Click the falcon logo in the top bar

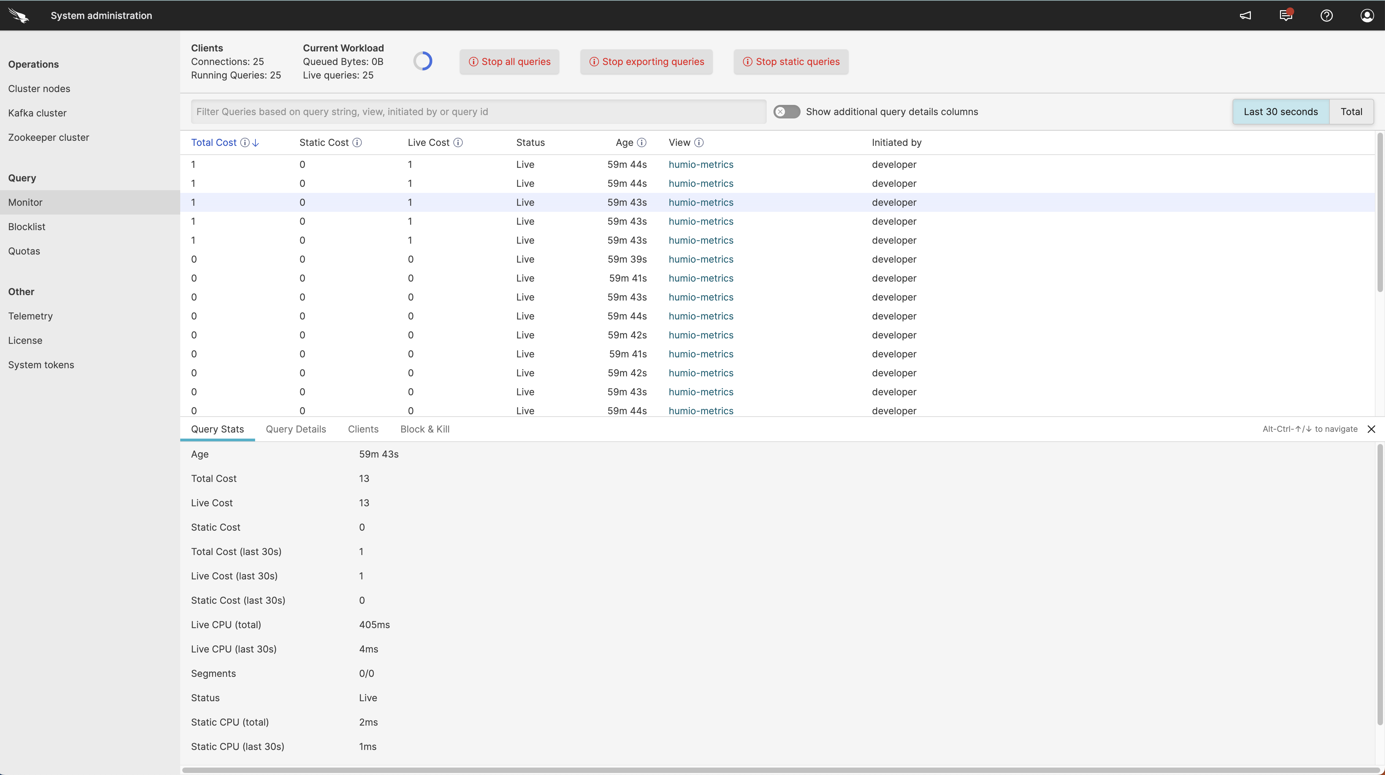coord(19,15)
